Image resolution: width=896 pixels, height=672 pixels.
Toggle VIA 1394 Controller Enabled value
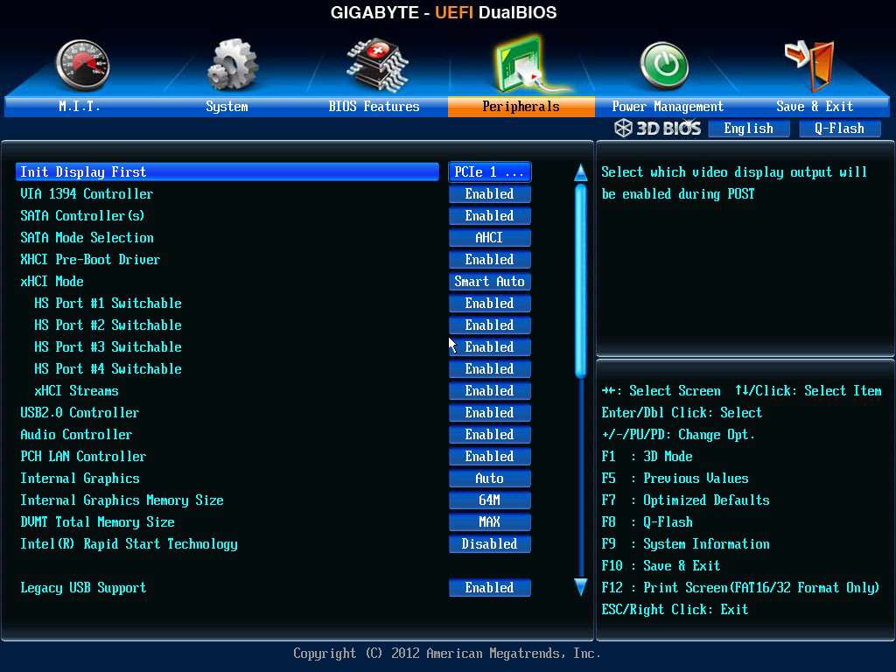(490, 193)
